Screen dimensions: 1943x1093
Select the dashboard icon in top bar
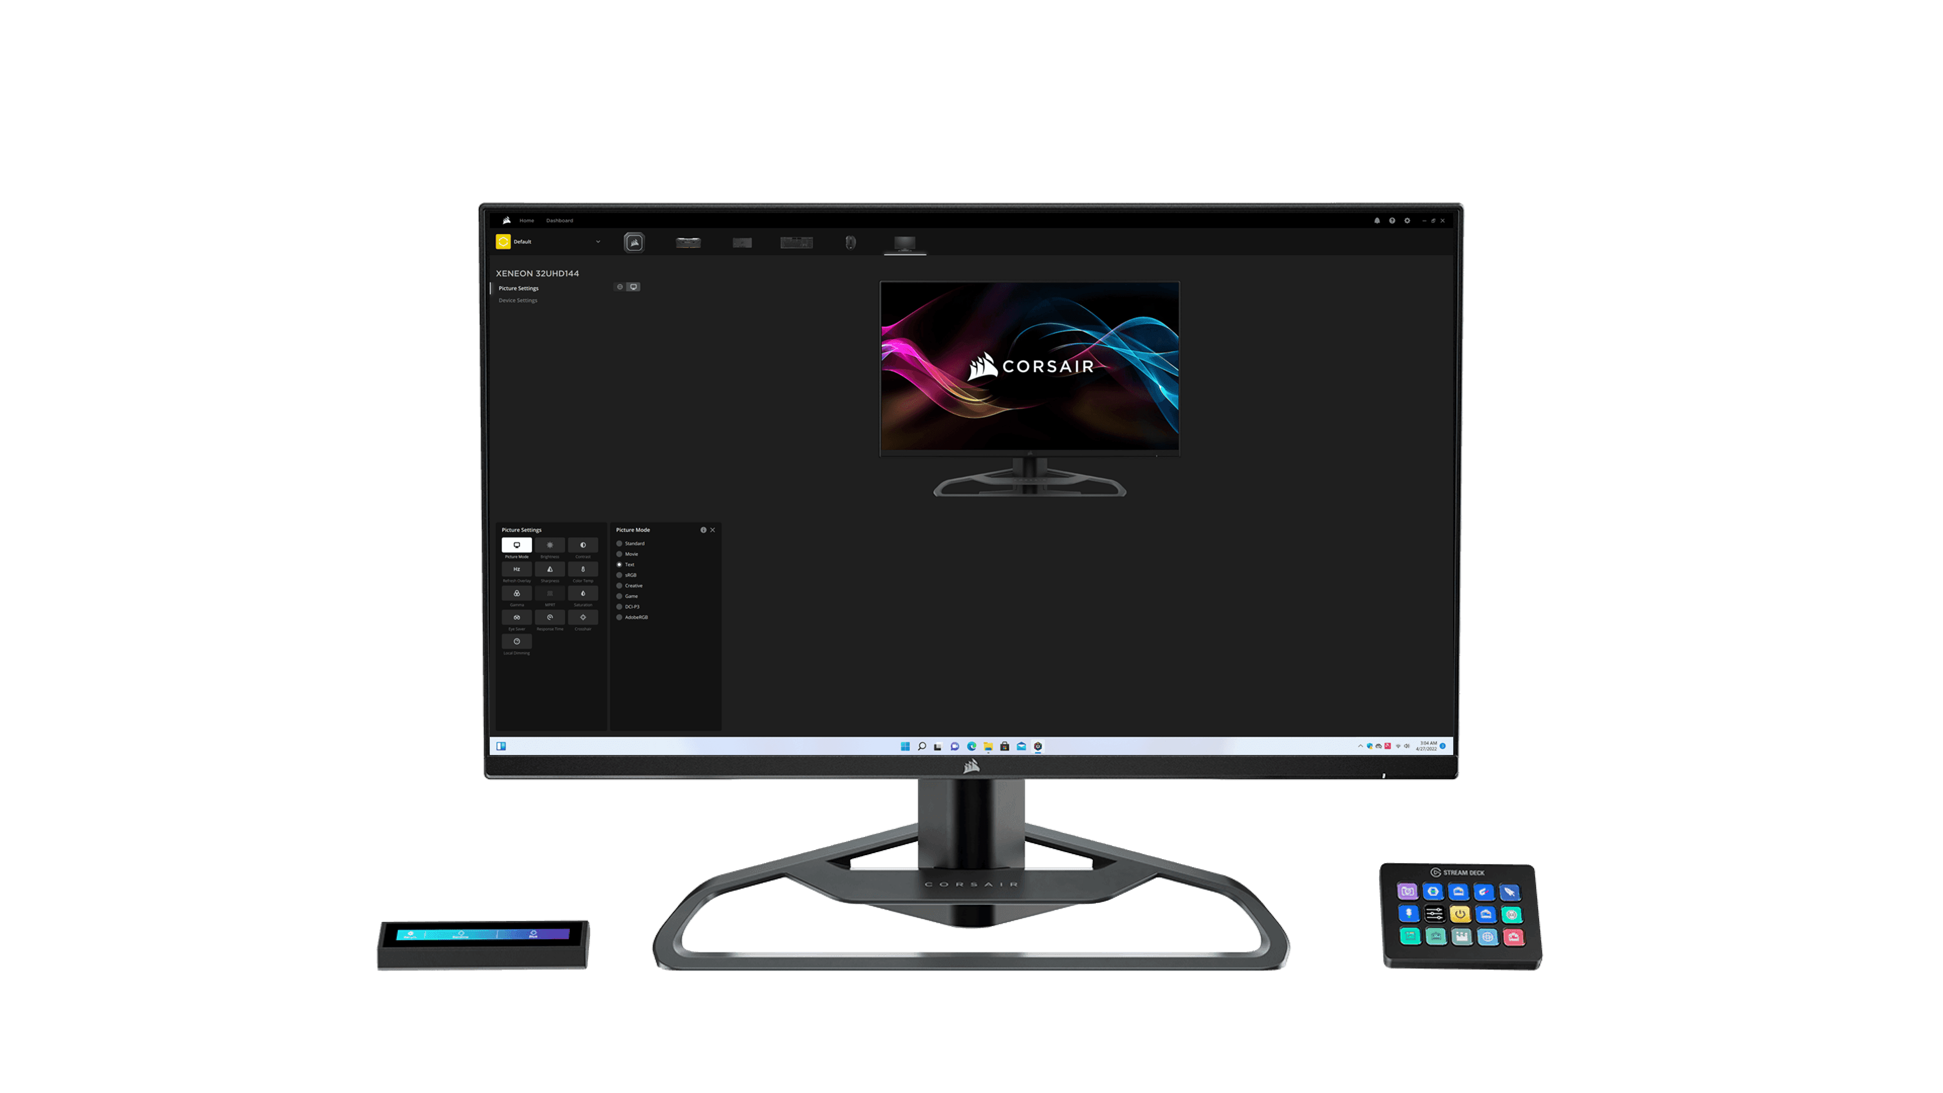pyautogui.click(x=561, y=220)
